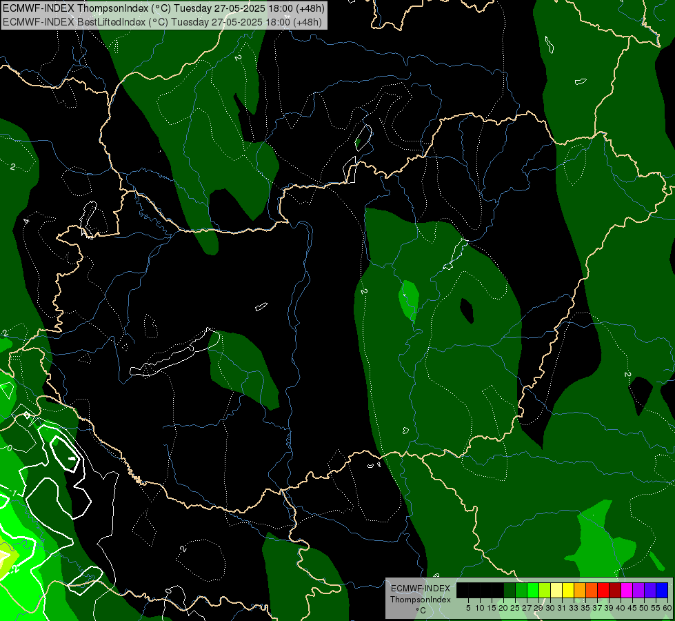Viewport: 675px width, 621px height.
Task: Click legend tick value 33
Action: (x=574, y=608)
